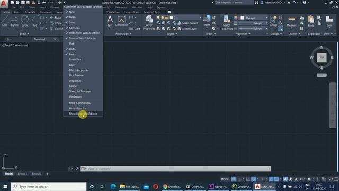
Task: Expand the Layers panel dropdown
Action: 172,34
